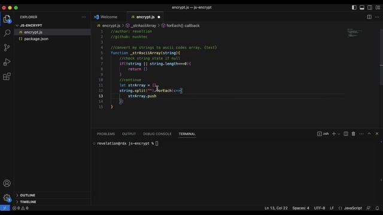Click the feedback icon in status bar
The width and height of the screenshot is (383, 215).
click(369, 208)
